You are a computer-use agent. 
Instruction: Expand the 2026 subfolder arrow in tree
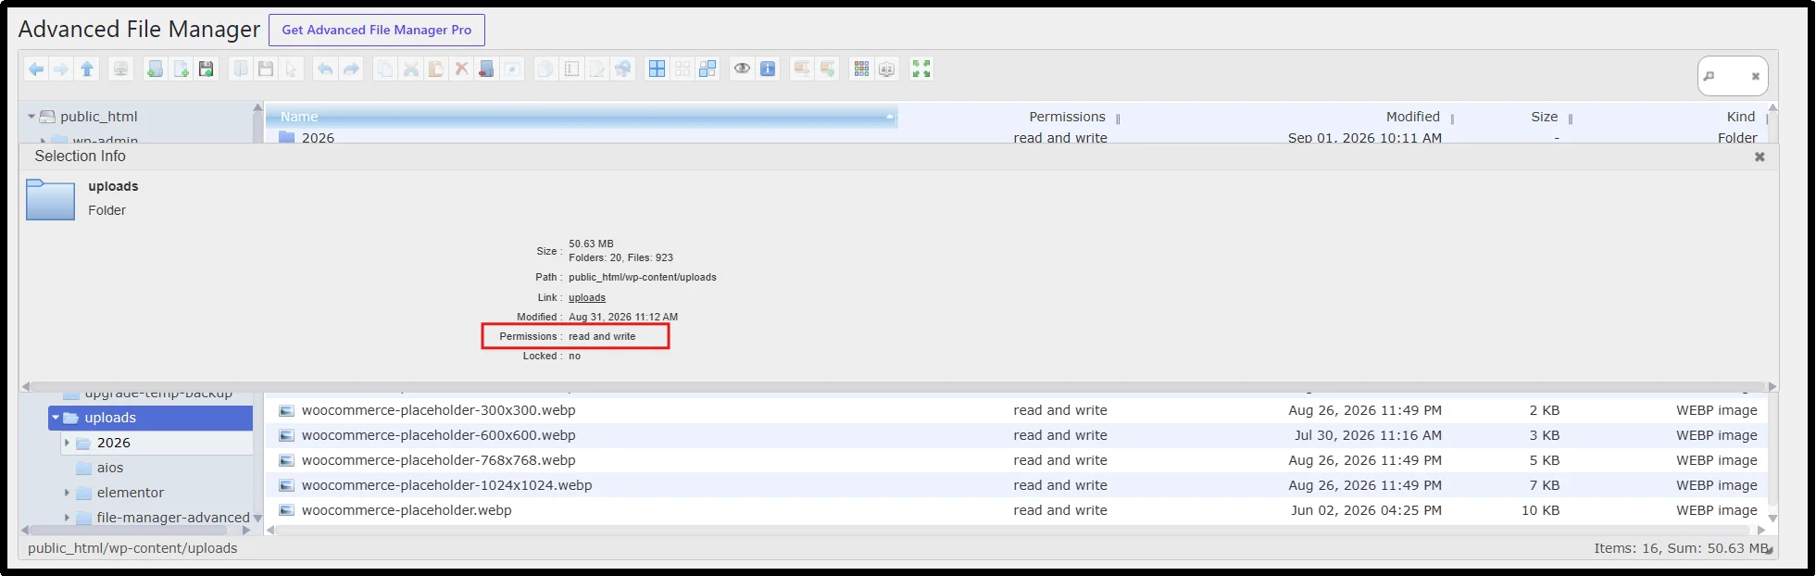click(x=67, y=443)
